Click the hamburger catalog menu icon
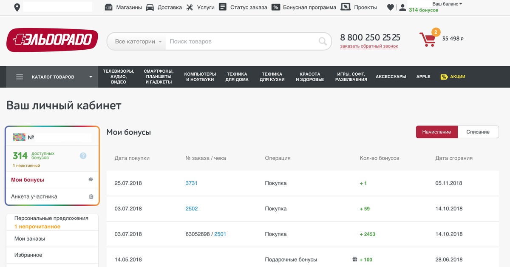The height and width of the screenshot is (267, 510). point(20,77)
